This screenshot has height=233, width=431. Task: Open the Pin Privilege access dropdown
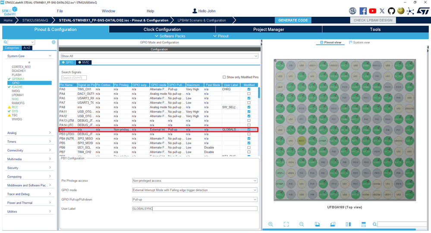[x=195, y=180]
